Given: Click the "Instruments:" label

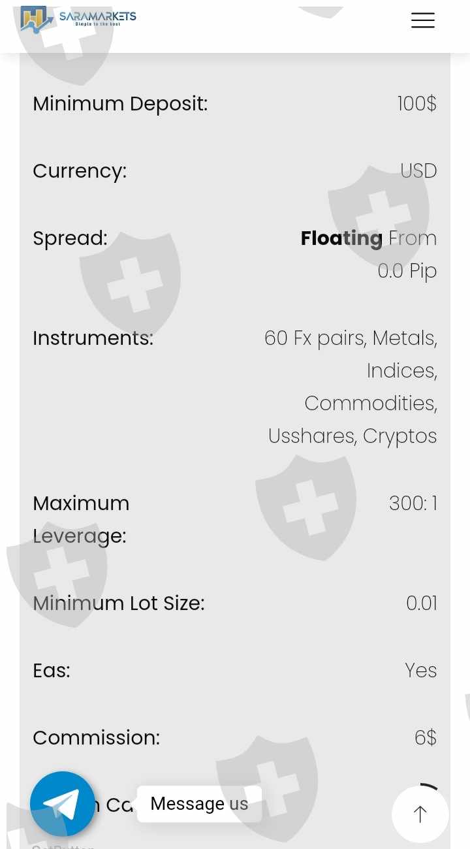Looking at the screenshot, I should tap(93, 338).
